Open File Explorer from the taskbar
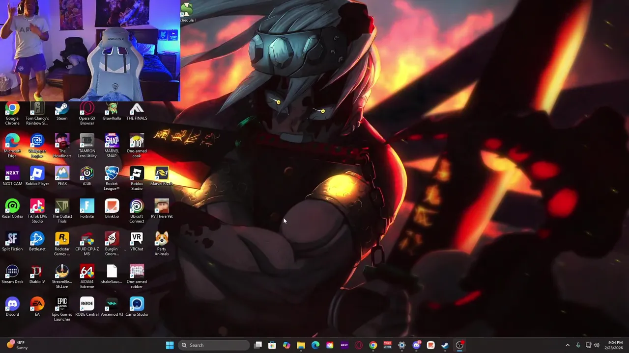 (301, 345)
